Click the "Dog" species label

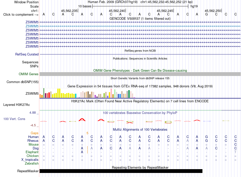pos(36,148)
